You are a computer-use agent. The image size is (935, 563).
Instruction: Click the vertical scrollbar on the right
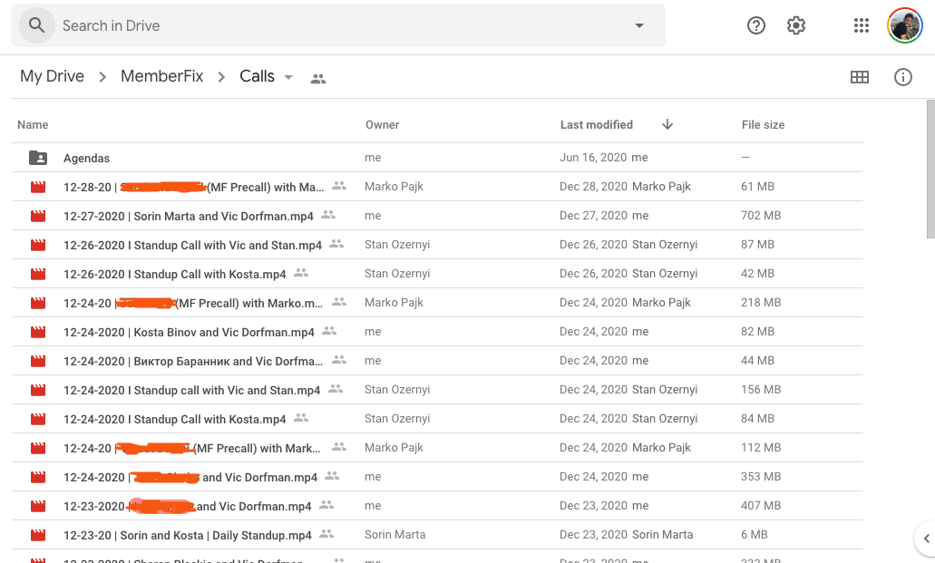[930, 172]
